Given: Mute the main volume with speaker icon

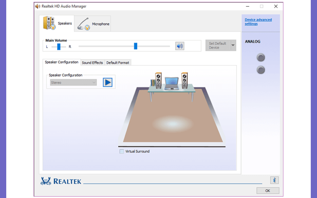Looking at the screenshot, I should (180, 46).
